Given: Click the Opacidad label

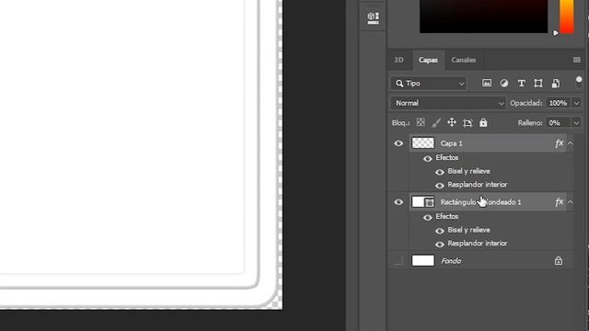Looking at the screenshot, I should click(x=525, y=103).
